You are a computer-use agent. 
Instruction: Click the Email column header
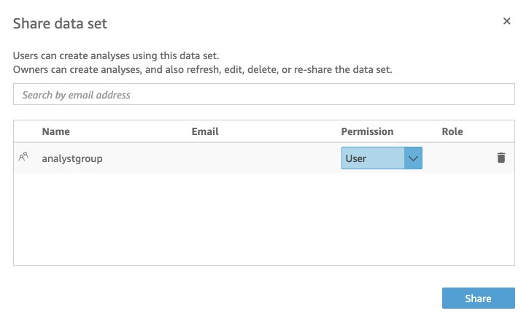point(205,132)
